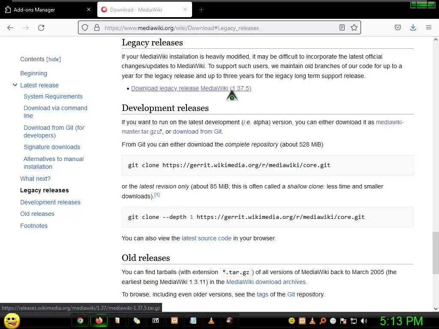Viewport: 439px width, 329px height.
Task: Click the forward navigation arrow
Action: [x=26, y=28]
